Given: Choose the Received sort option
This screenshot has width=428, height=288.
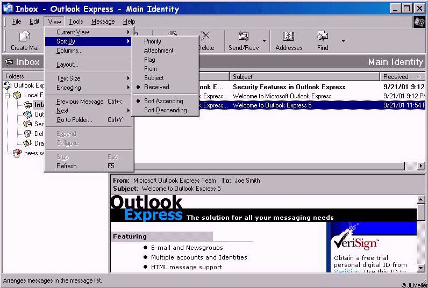Looking at the screenshot, I should 166,87.
